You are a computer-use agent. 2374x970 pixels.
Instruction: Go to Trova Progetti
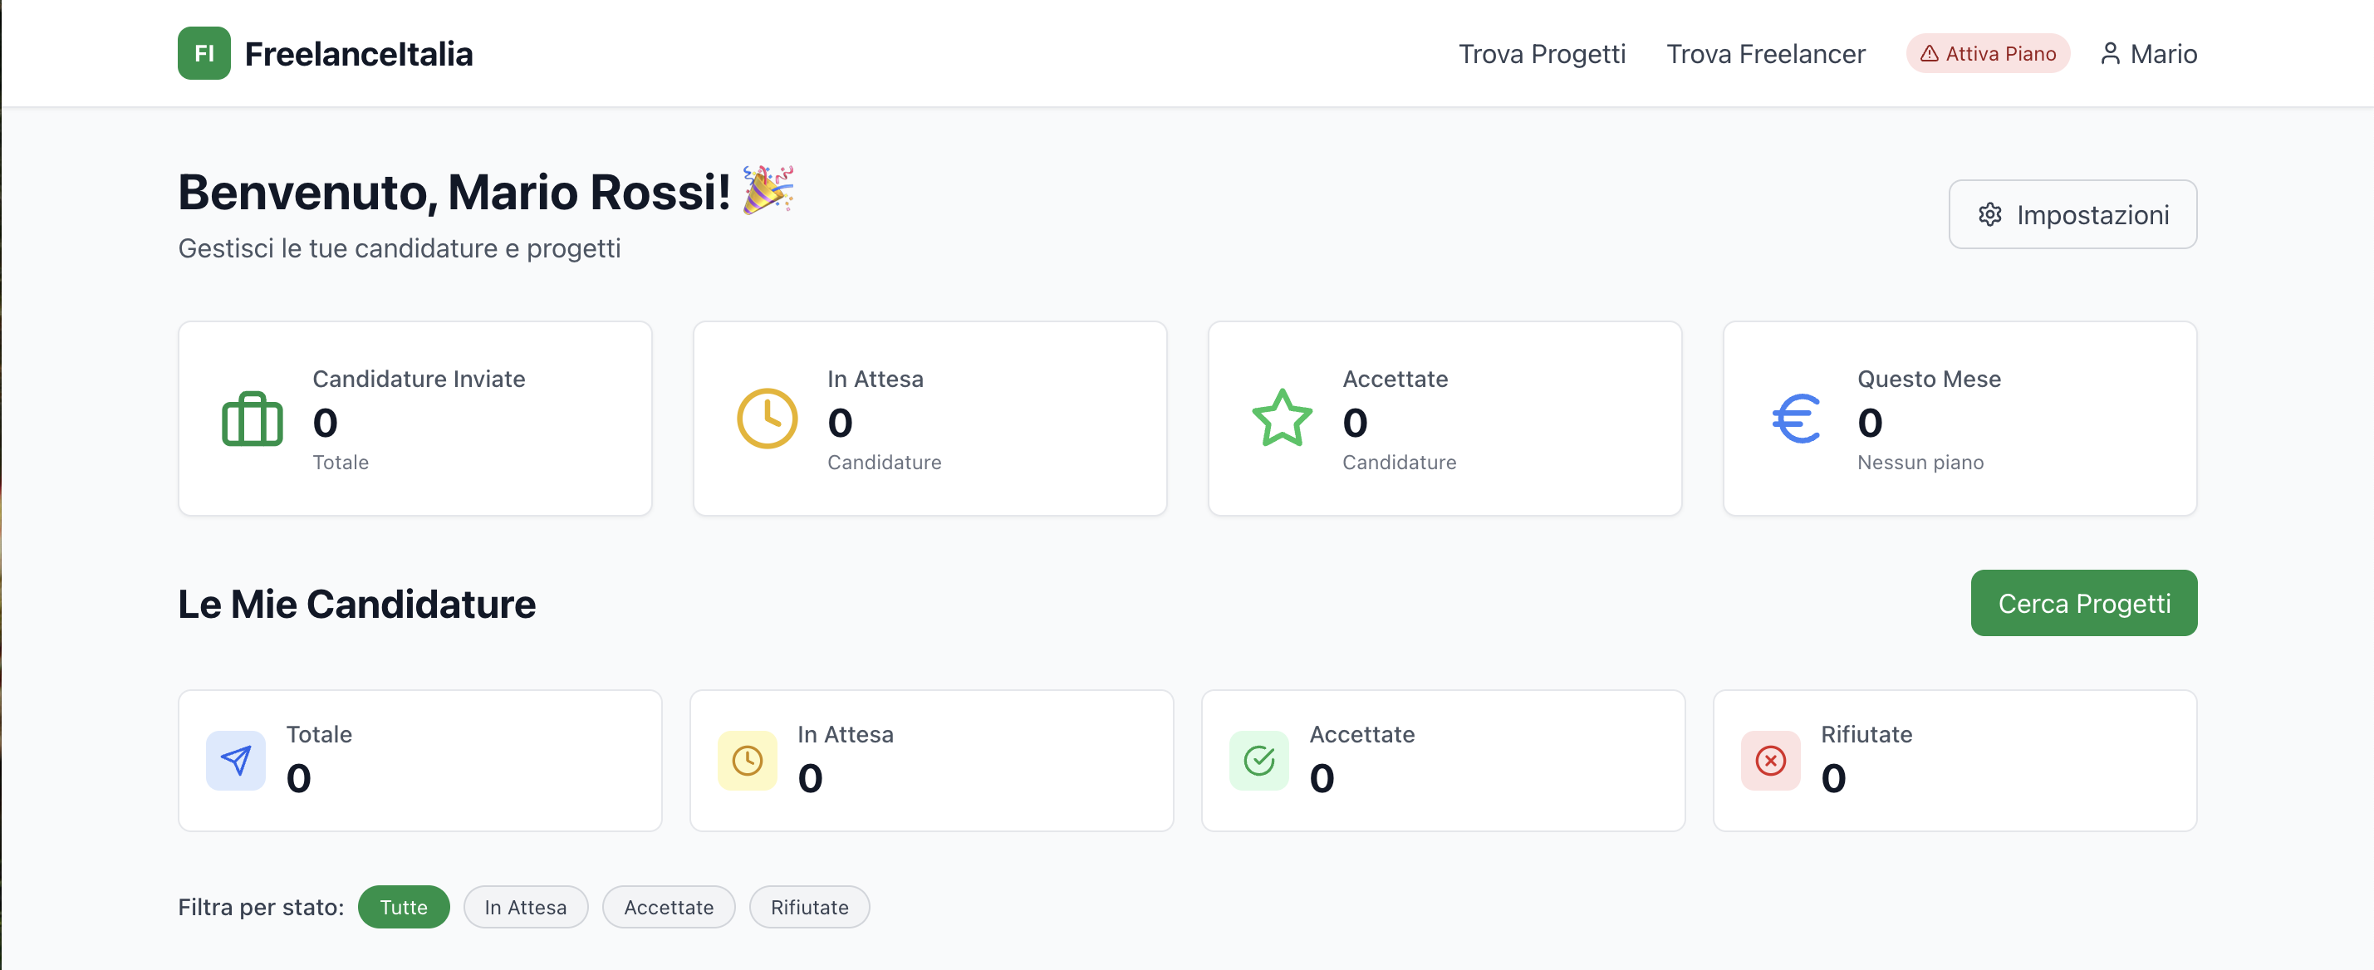pyautogui.click(x=1541, y=53)
